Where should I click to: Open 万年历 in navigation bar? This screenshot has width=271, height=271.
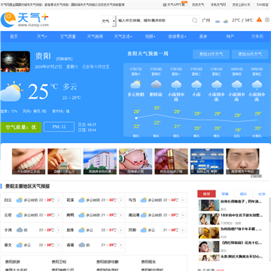coord(257,37)
